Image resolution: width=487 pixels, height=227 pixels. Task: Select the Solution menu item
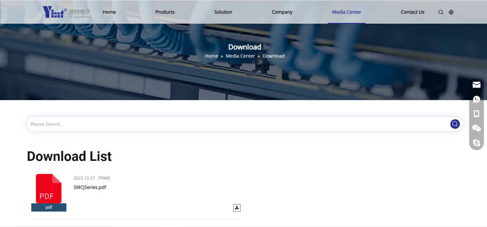223,12
